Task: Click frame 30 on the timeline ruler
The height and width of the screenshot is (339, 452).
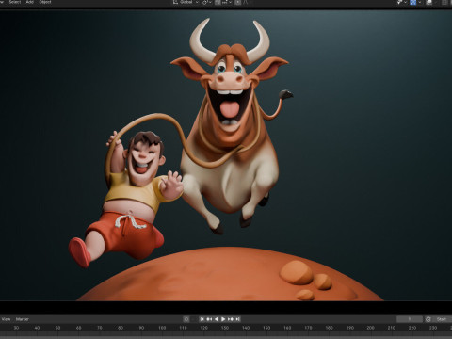Action: (x=16, y=328)
